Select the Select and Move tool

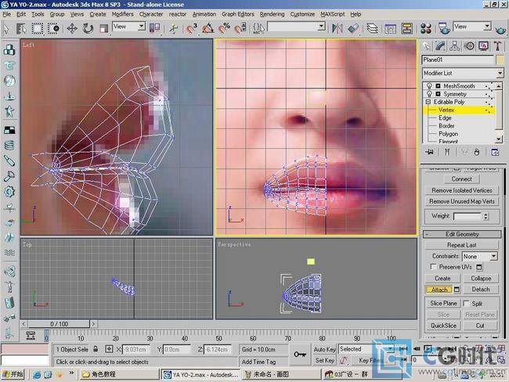72,28
